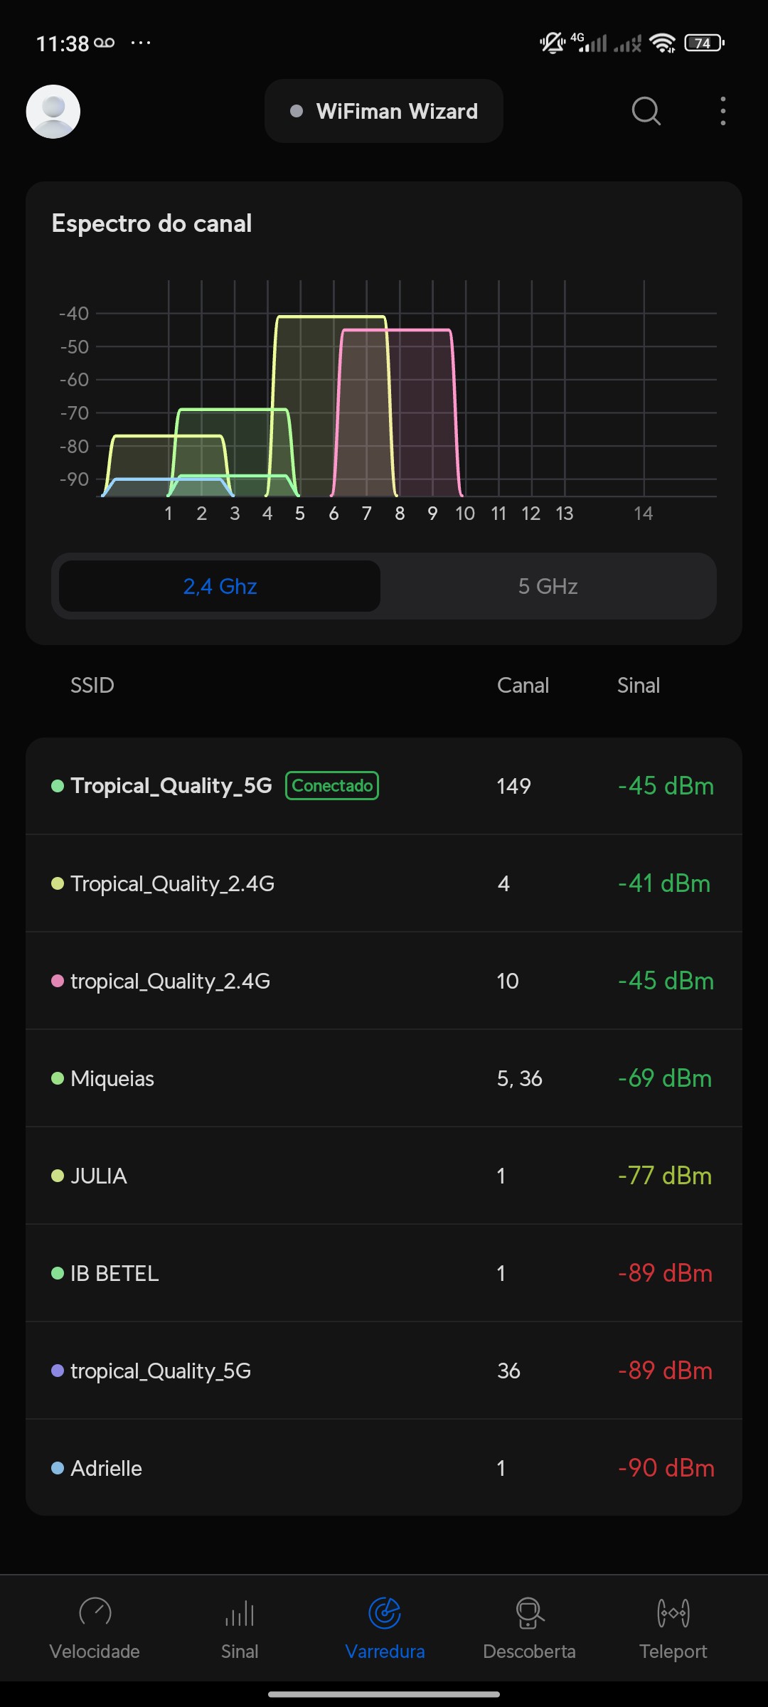Viewport: 768px width, 1707px height.
Task: Select the 2,4 Ghz band
Action: tap(220, 586)
